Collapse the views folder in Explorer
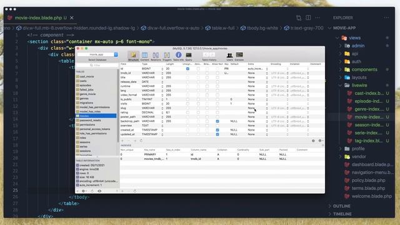This screenshot has height=225, width=400. [x=337, y=37]
